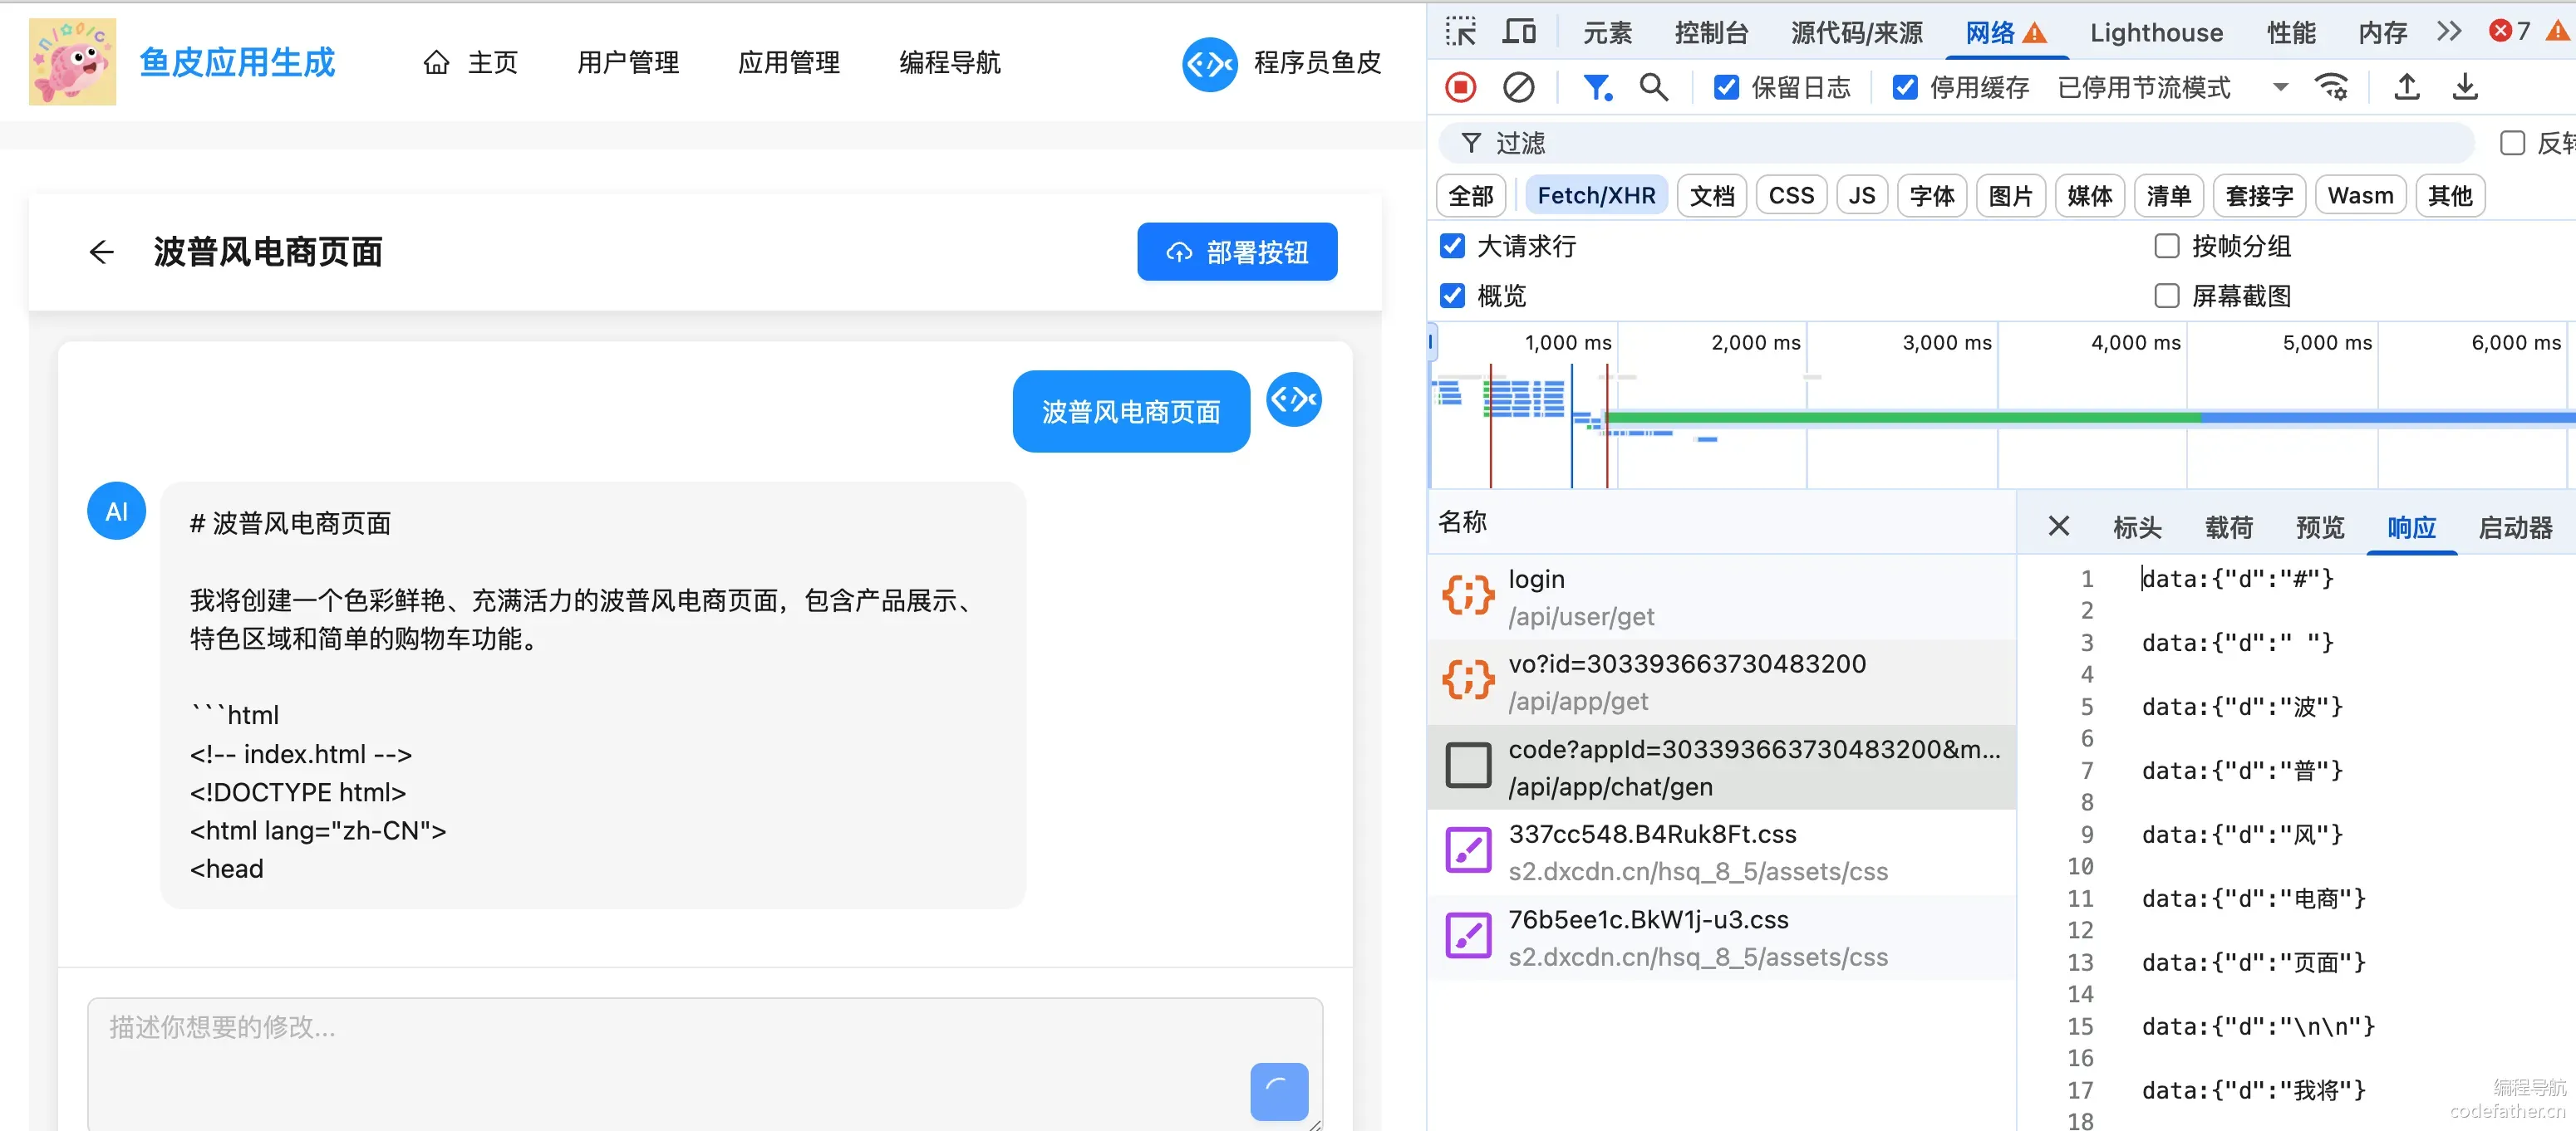2576x1131 pixels.
Task: Click the red error count badge
Action: click(x=2509, y=32)
